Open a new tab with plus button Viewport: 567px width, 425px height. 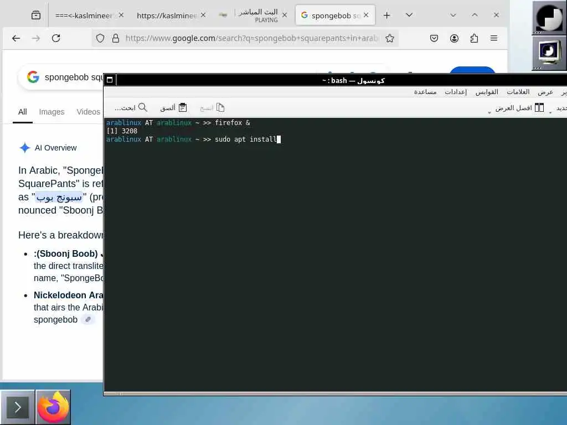click(386, 15)
